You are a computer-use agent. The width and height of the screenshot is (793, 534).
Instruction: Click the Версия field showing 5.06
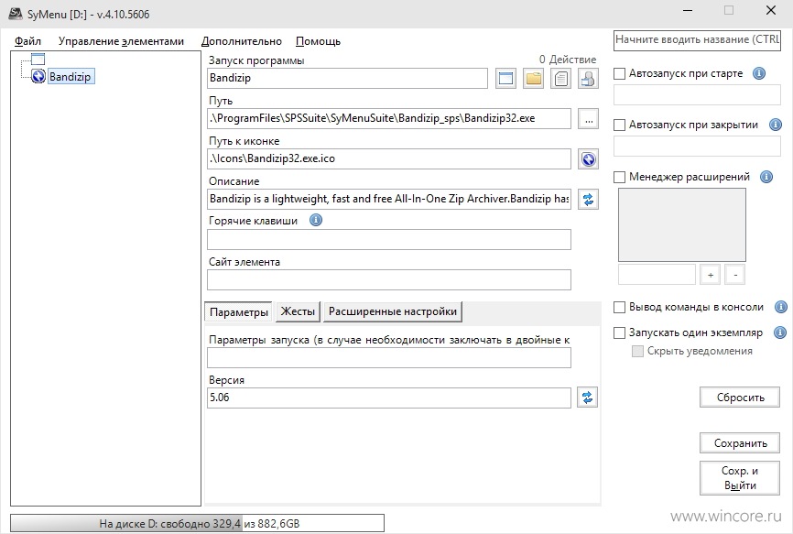point(389,398)
